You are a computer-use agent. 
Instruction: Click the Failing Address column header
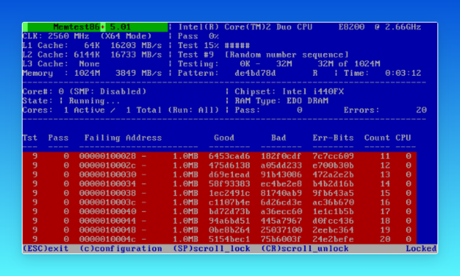[x=123, y=138]
